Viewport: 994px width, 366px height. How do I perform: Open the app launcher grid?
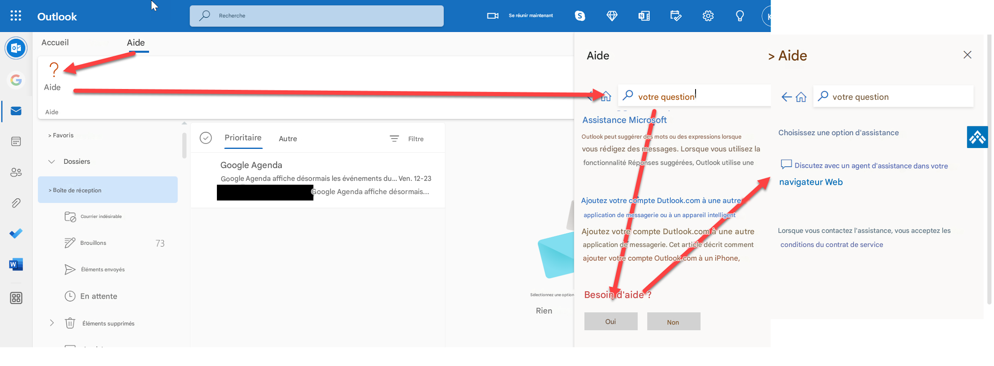(16, 16)
